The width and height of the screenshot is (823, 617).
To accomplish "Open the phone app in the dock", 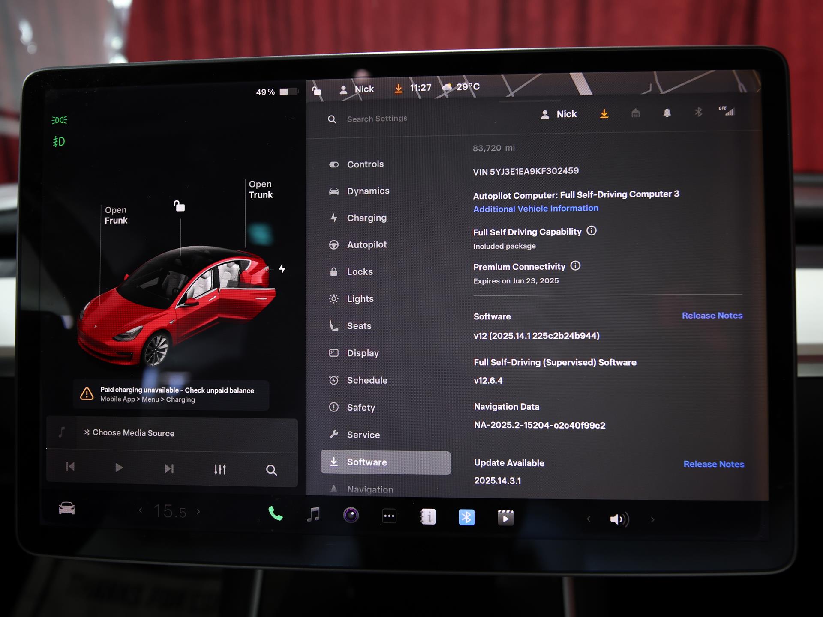I will pos(275,513).
